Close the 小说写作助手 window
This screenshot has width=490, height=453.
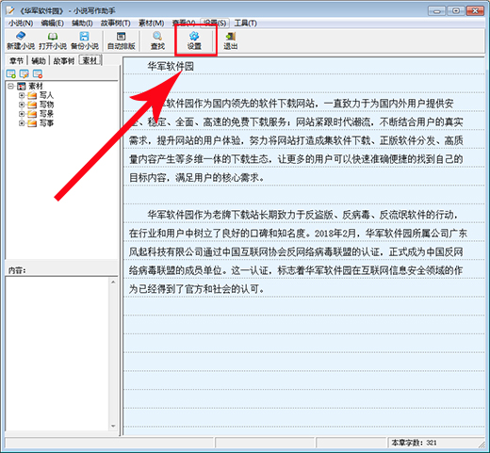475,11
